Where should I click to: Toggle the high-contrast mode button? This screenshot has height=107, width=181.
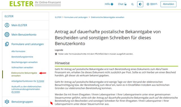click(x=140, y=4)
